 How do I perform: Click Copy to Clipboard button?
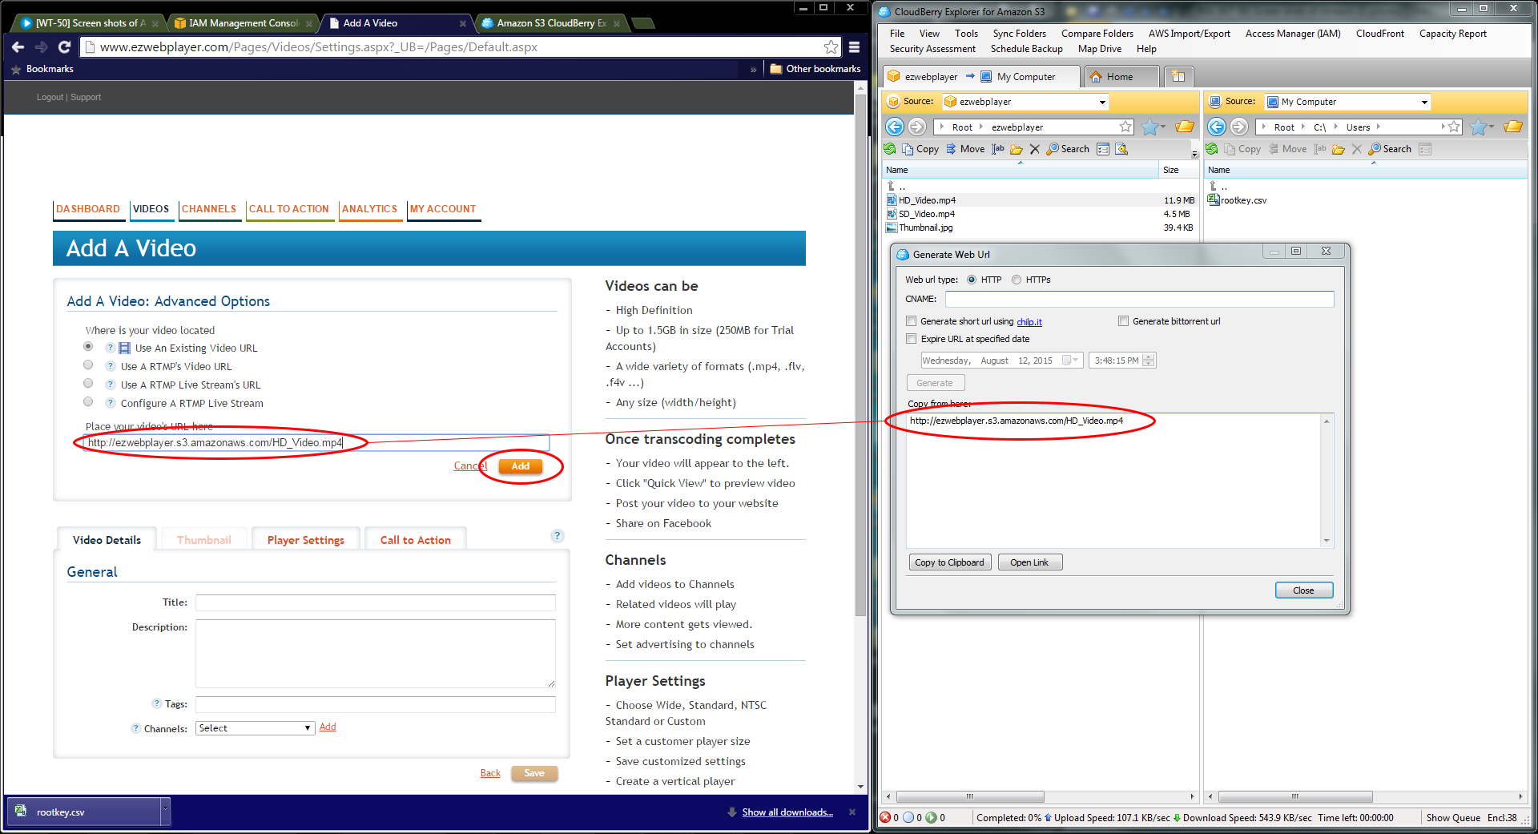[x=949, y=562]
